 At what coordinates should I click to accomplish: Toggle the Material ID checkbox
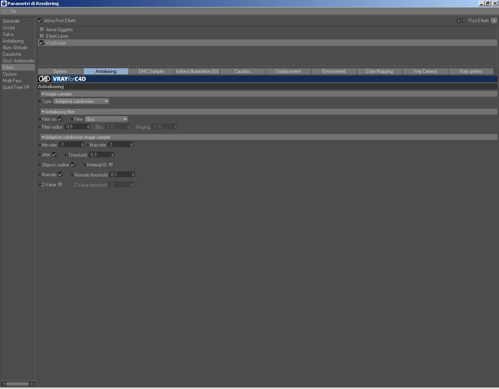[x=111, y=165]
